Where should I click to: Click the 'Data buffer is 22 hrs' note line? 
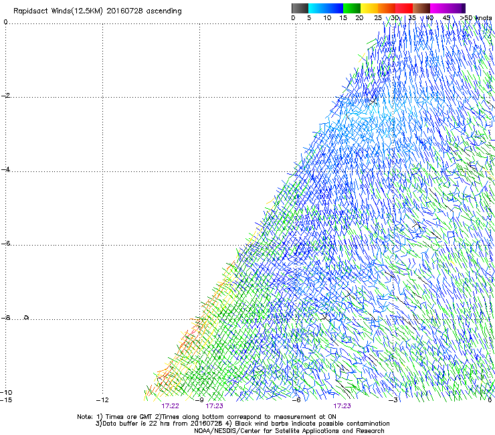tap(242, 424)
